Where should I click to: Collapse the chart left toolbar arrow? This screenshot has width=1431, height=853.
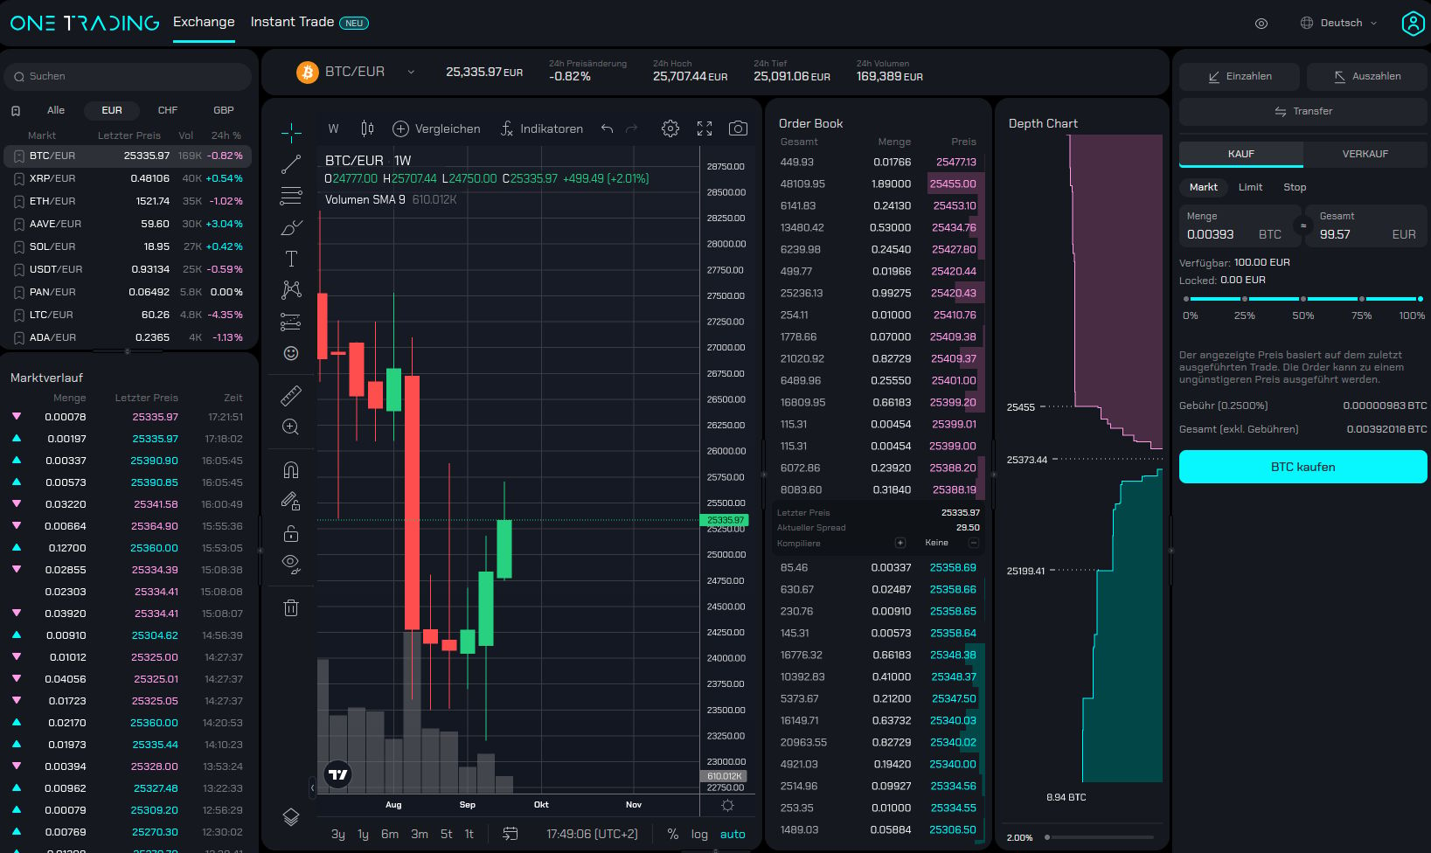click(x=312, y=787)
